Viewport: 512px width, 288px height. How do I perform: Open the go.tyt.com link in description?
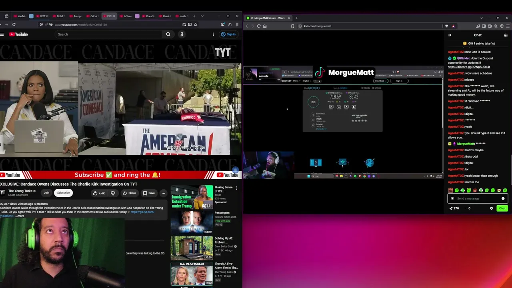[x=142, y=212]
